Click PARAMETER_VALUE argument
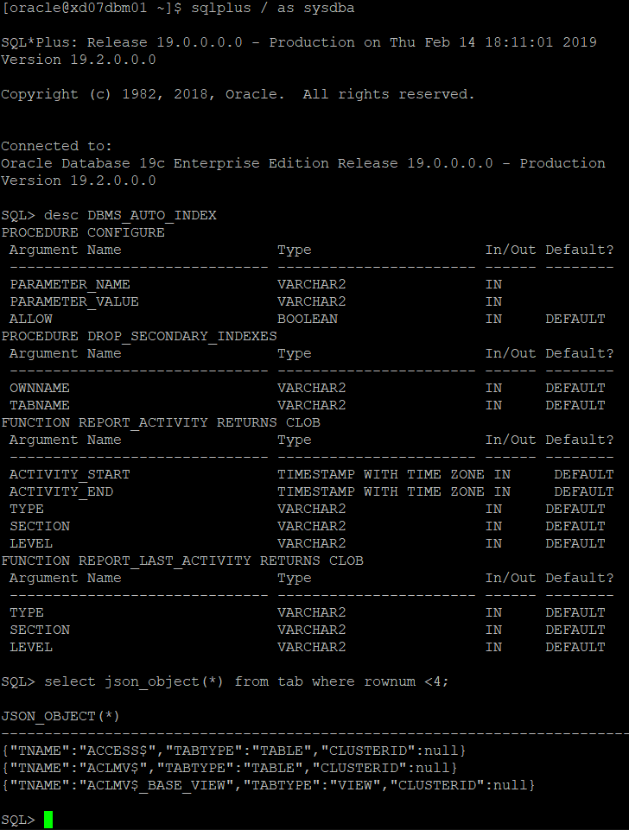The height and width of the screenshot is (830, 629). click(74, 301)
